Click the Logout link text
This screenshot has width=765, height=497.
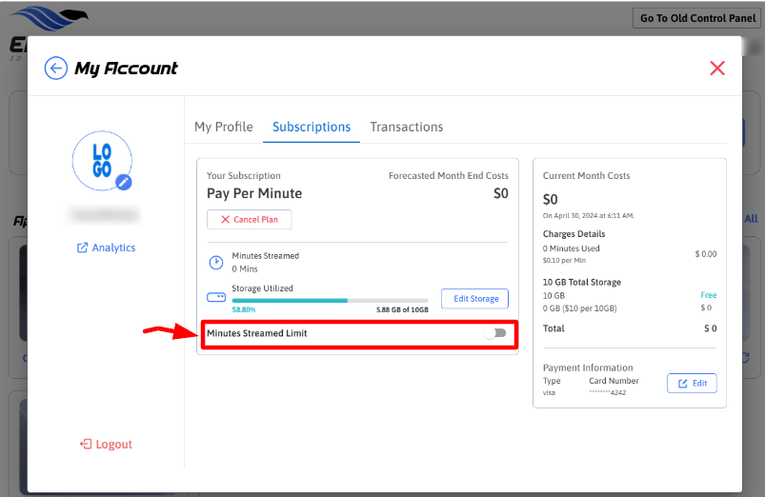114,445
